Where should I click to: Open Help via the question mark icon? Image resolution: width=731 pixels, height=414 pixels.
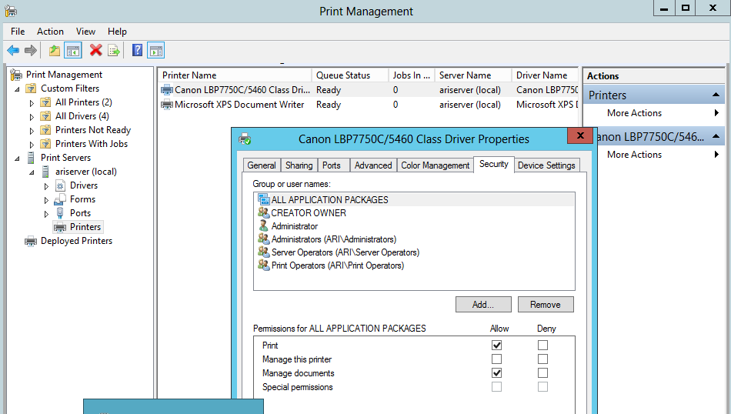[137, 50]
